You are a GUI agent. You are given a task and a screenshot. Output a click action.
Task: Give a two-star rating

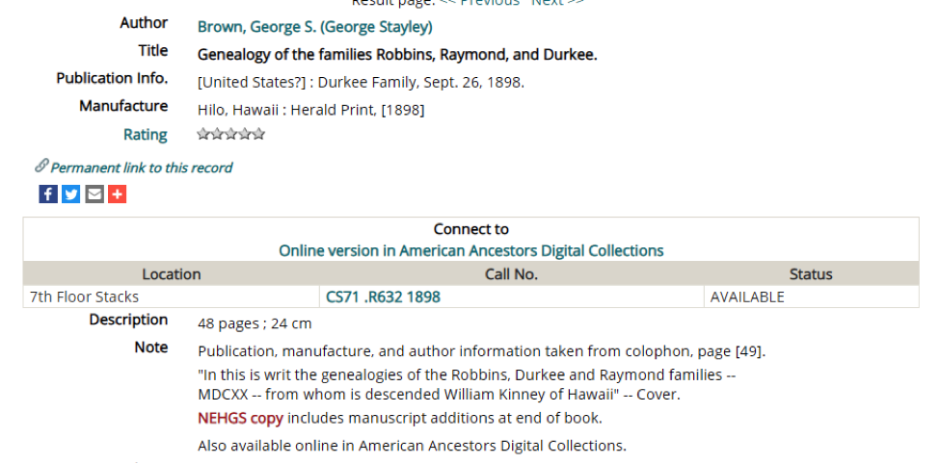(x=217, y=134)
